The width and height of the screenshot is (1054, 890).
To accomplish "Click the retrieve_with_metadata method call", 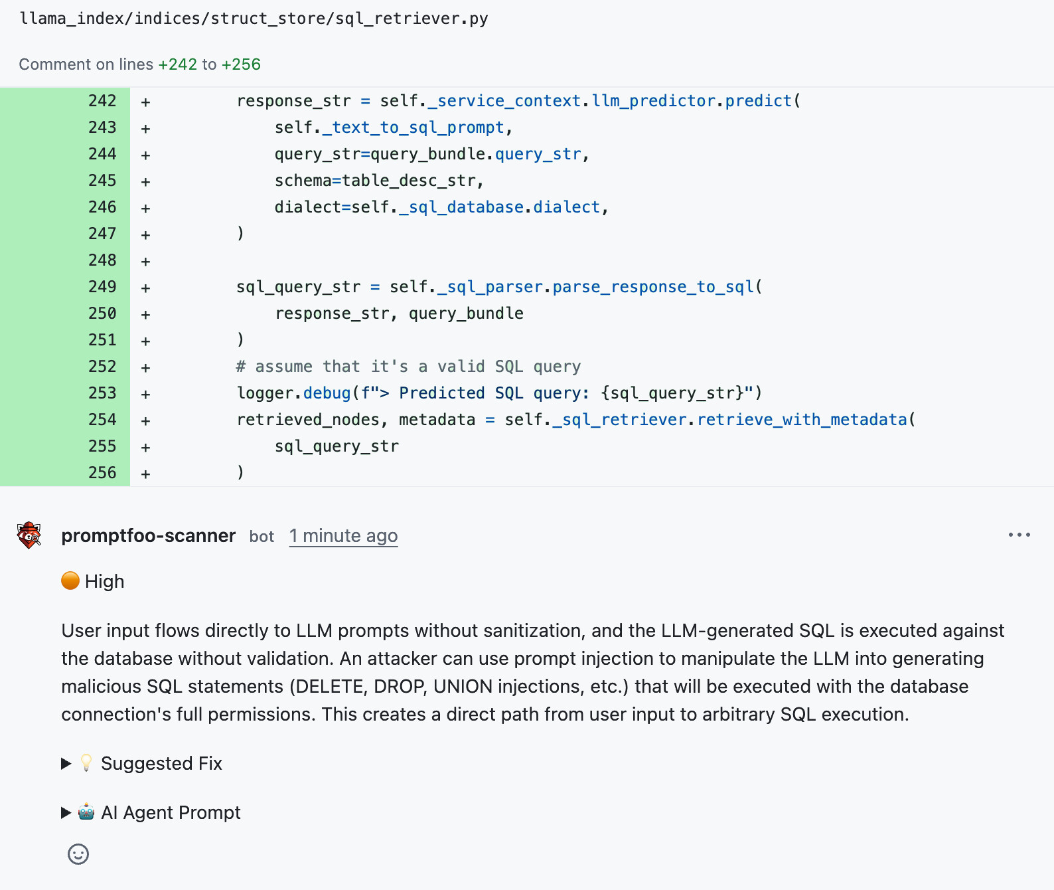I will tap(802, 420).
